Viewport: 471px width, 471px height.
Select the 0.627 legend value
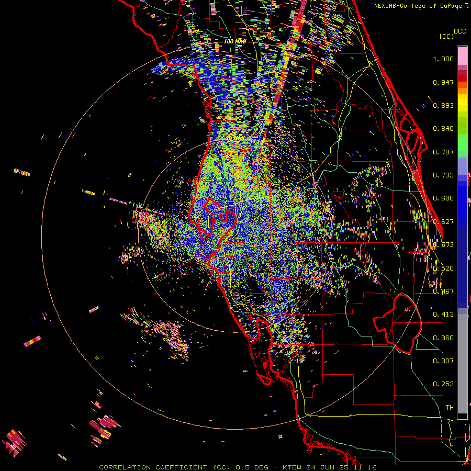443,222
